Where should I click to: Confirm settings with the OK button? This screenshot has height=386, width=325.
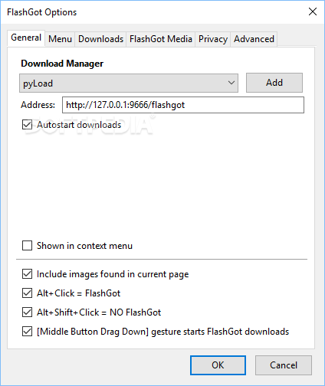pyautogui.click(x=218, y=365)
